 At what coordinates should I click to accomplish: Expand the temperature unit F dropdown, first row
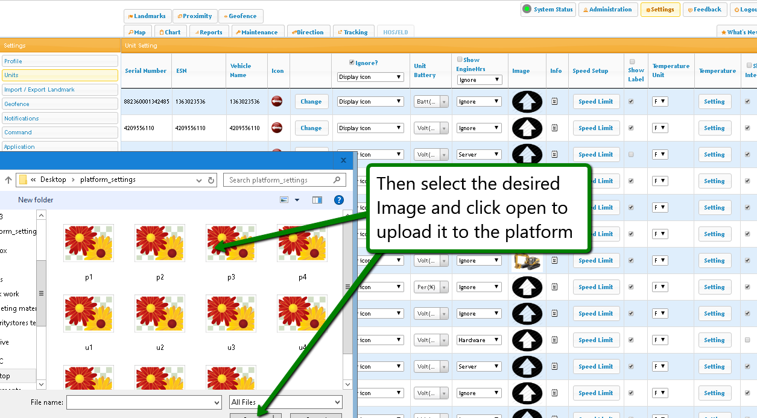click(x=660, y=102)
